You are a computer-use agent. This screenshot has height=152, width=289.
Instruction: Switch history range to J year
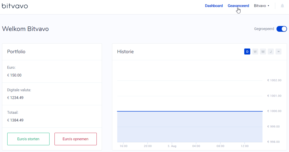click(271, 51)
